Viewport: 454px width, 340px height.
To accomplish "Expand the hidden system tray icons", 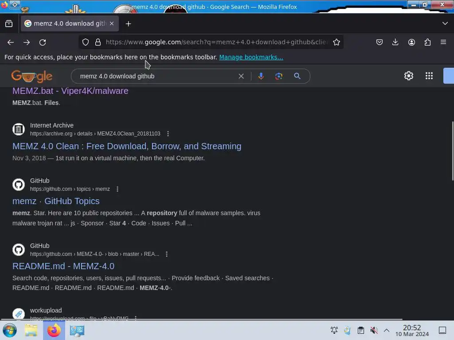I will [x=387, y=330].
